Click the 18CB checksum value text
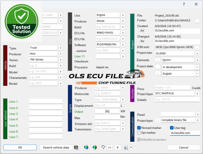This screenshot has height=154, width=203. [174, 47]
